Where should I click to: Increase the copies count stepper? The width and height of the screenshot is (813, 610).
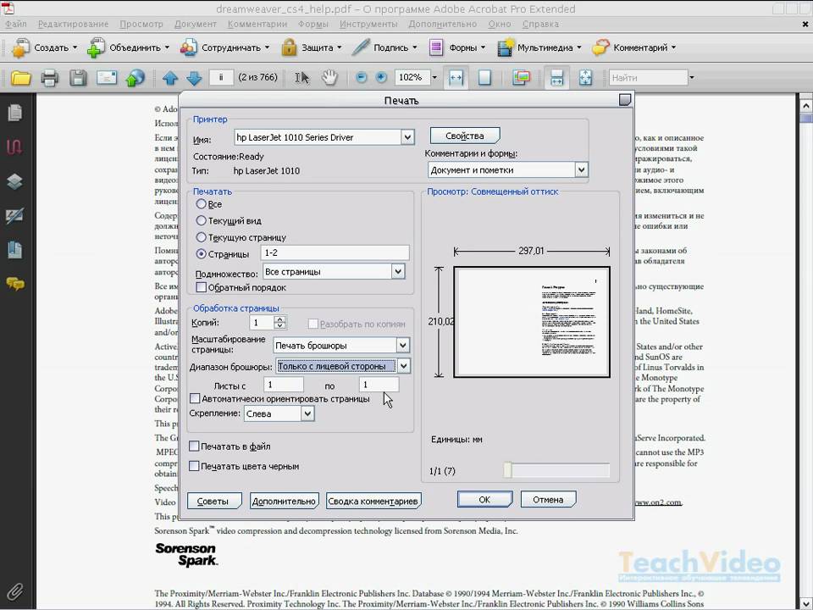(x=280, y=319)
